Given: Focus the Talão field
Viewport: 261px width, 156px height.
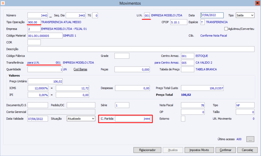Looking at the screenshot, I should click(245, 112).
